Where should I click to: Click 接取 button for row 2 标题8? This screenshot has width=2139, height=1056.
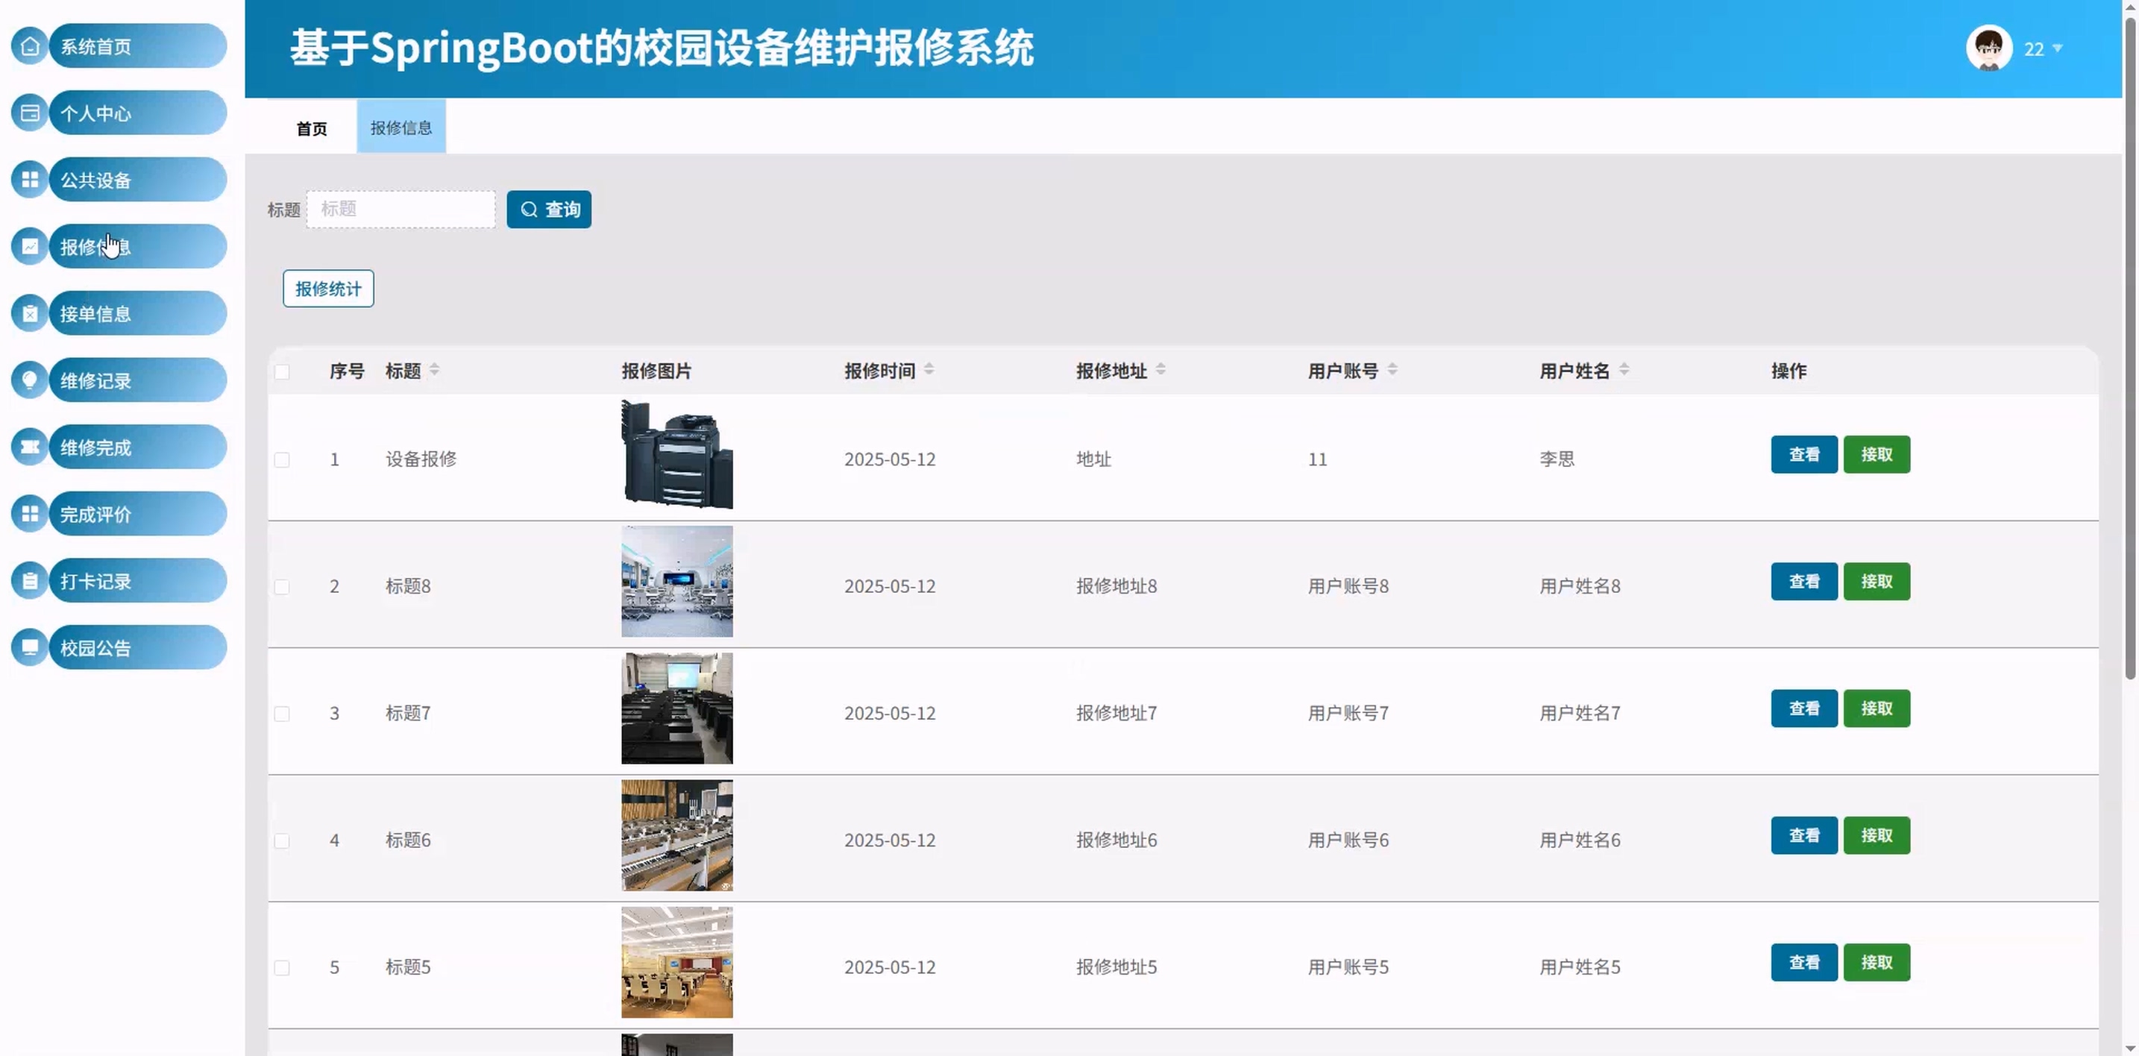1876,582
